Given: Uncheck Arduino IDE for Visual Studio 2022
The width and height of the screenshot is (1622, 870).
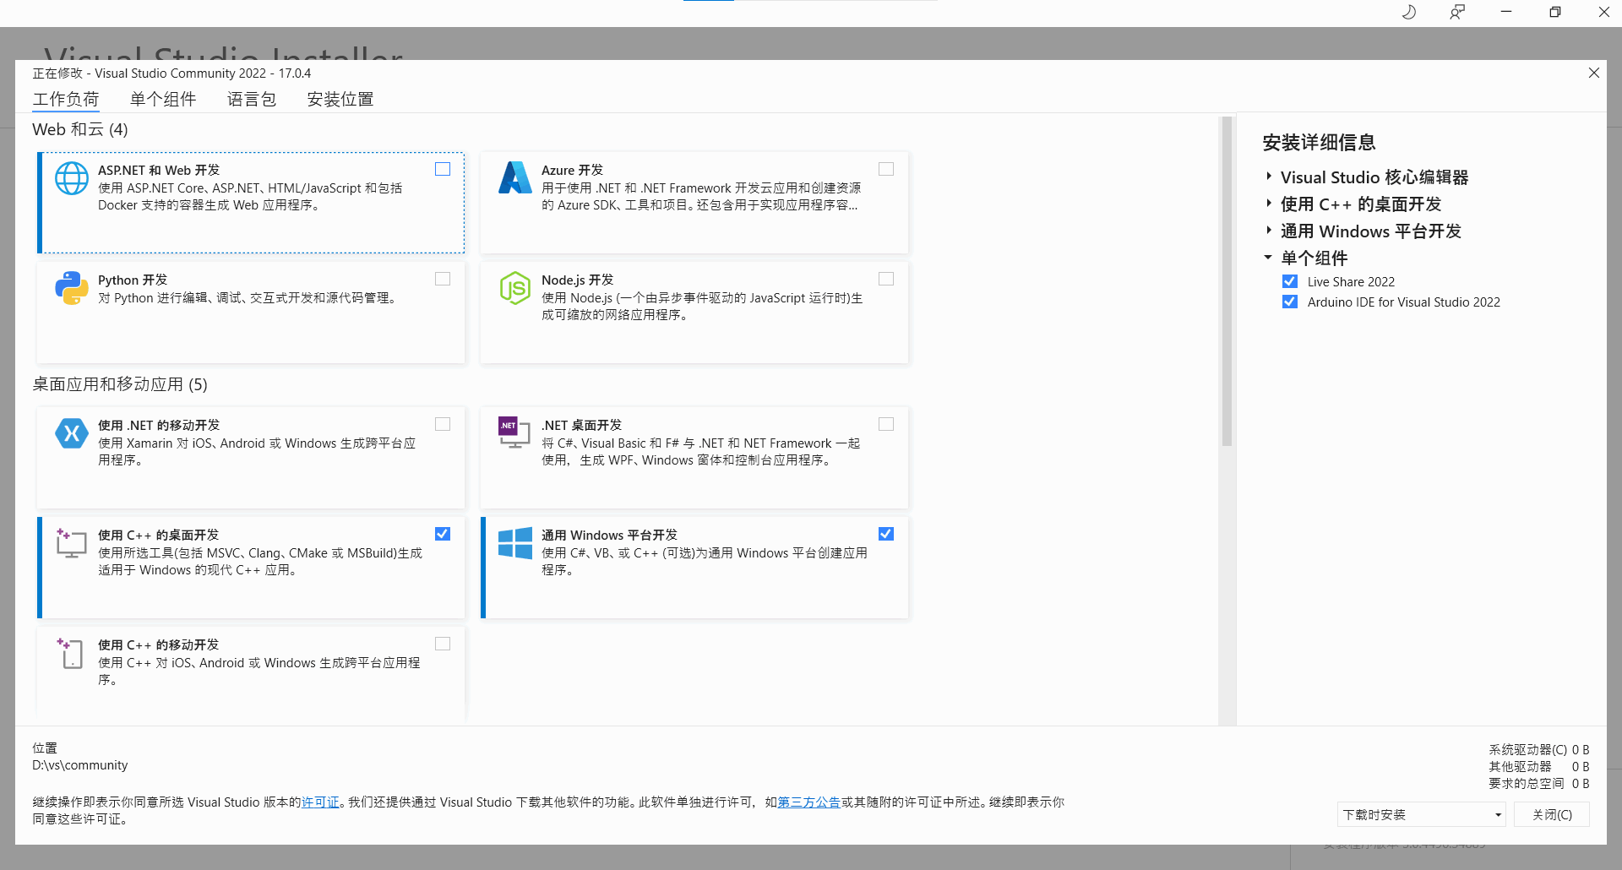Looking at the screenshot, I should 1290,302.
